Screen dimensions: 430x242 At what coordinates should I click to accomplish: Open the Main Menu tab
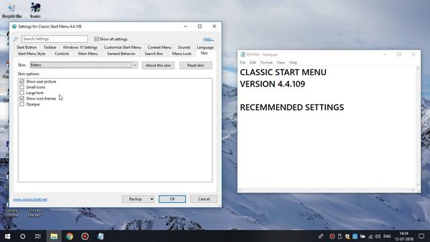(88, 54)
